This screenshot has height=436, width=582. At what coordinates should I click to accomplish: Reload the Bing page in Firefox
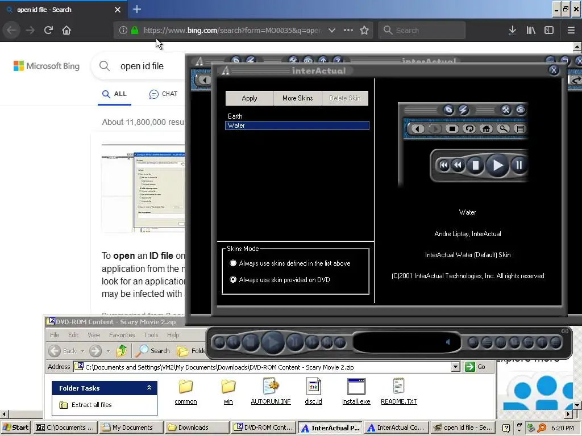(x=48, y=30)
